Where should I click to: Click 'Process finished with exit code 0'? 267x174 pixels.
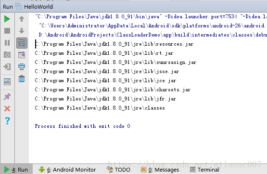[x=83, y=126]
